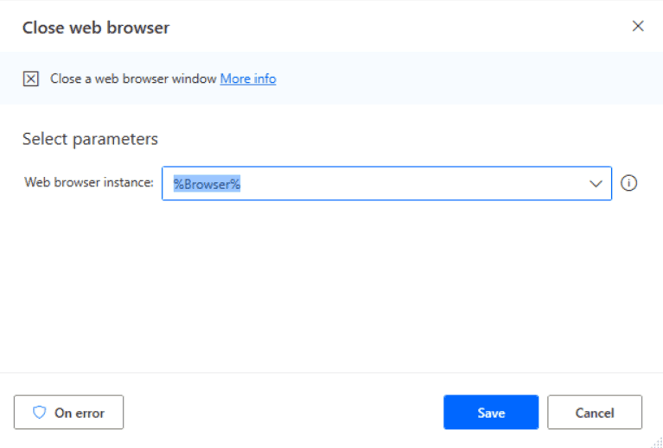Click blank area of the blue description banner
The image size is (663, 448).
click(465, 78)
